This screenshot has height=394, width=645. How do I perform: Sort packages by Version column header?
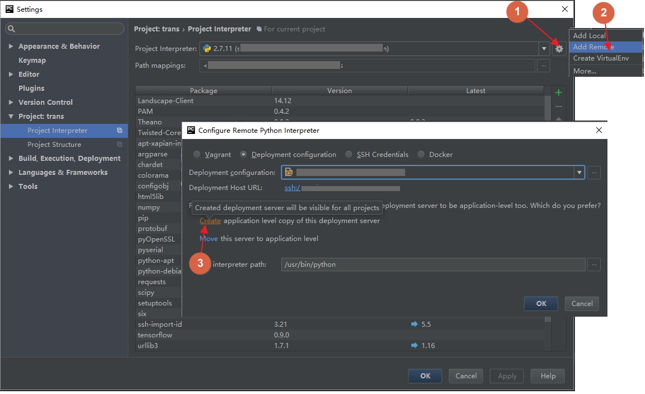point(340,90)
